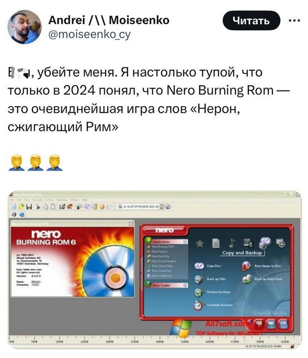The image size is (308, 358).
Task: Open Andrei Moiseenko's profile avatar
Action: [25, 27]
